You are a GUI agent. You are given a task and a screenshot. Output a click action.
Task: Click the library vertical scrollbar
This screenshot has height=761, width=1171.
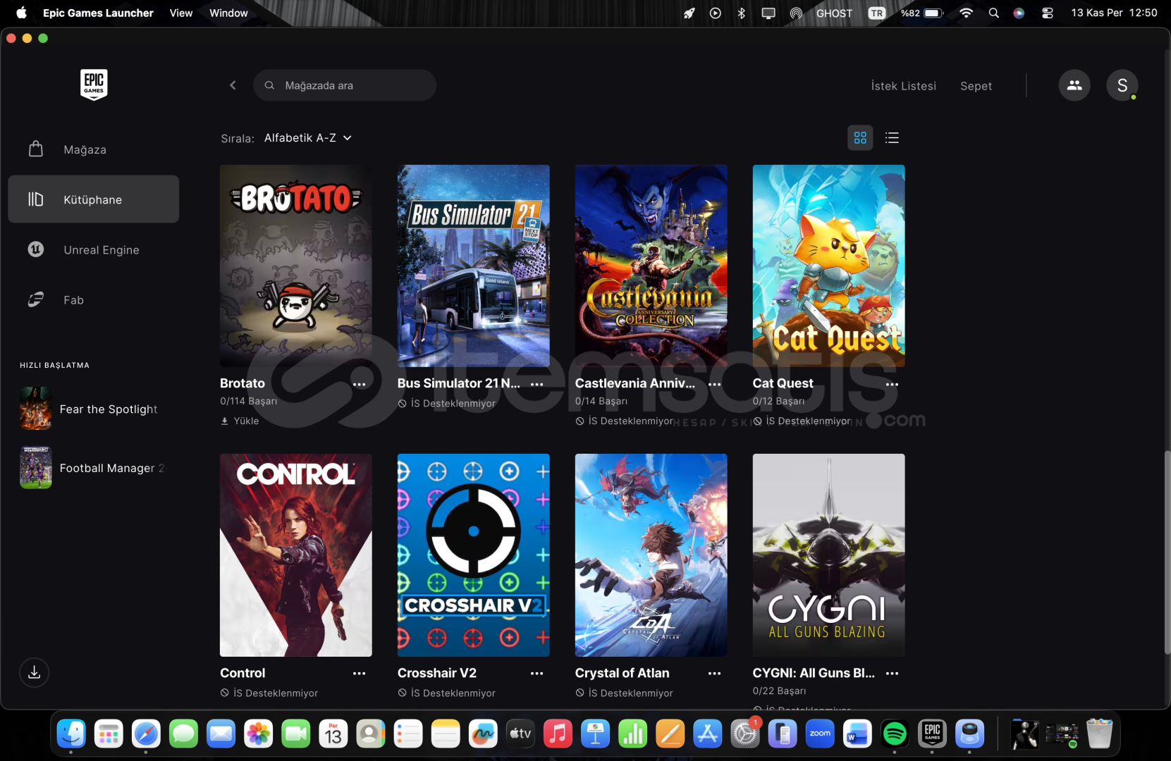1166,553
